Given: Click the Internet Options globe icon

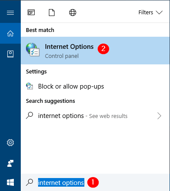Looking at the screenshot, I should tap(33, 49).
